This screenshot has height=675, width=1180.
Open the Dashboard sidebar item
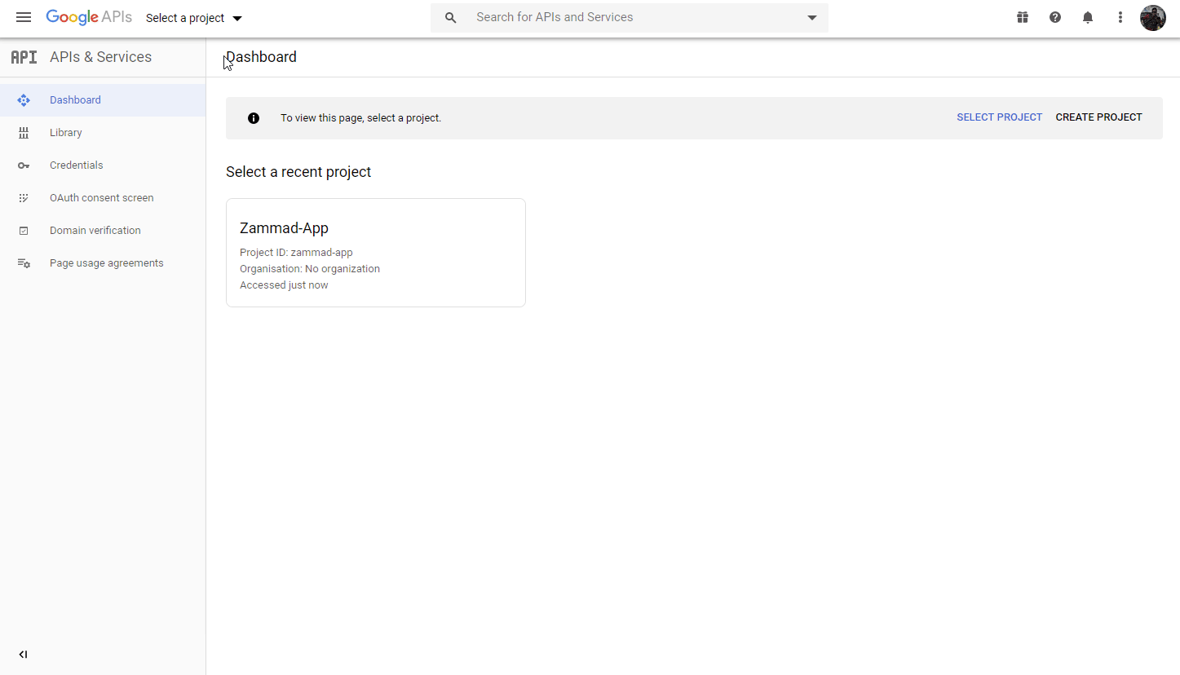103,100
